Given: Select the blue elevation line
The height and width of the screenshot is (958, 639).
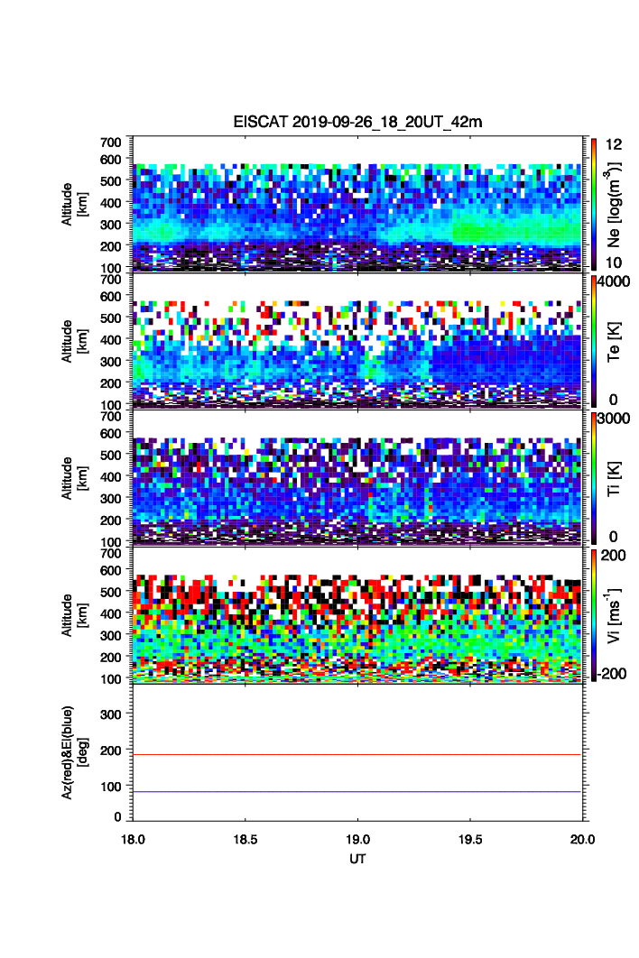Looking at the screenshot, I should point(357,792).
